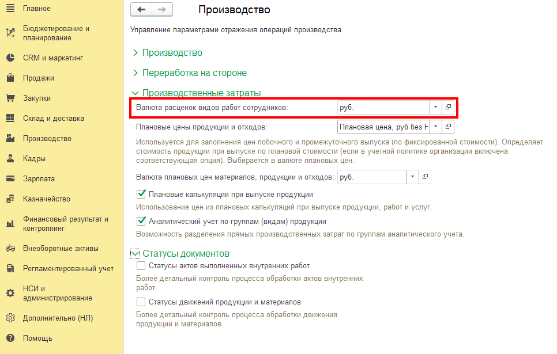Click the Кадры person icon
Image resolution: width=557 pixels, height=354 pixels.
[x=10, y=158]
